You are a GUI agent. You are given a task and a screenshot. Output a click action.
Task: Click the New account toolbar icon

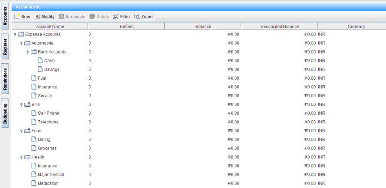point(17,16)
